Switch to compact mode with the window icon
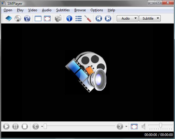This screenshot has height=139, width=175. click(38, 18)
